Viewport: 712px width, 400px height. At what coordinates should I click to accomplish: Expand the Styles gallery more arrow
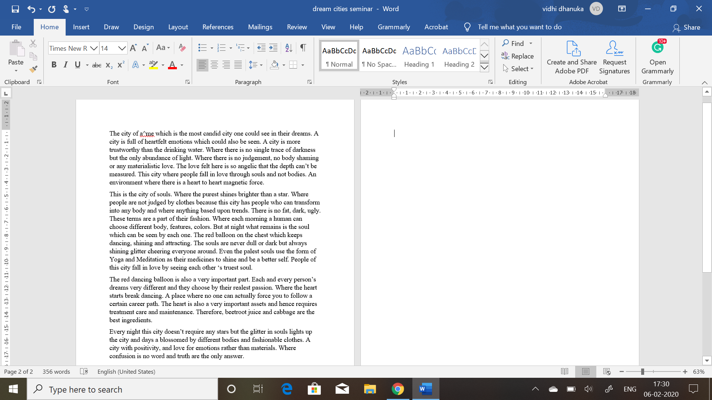pyautogui.click(x=484, y=67)
